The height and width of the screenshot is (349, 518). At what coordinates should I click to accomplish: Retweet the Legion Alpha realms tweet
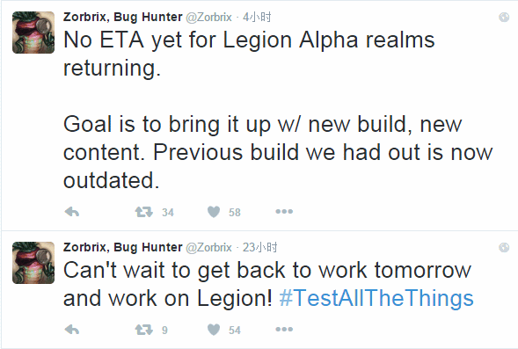point(144,212)
